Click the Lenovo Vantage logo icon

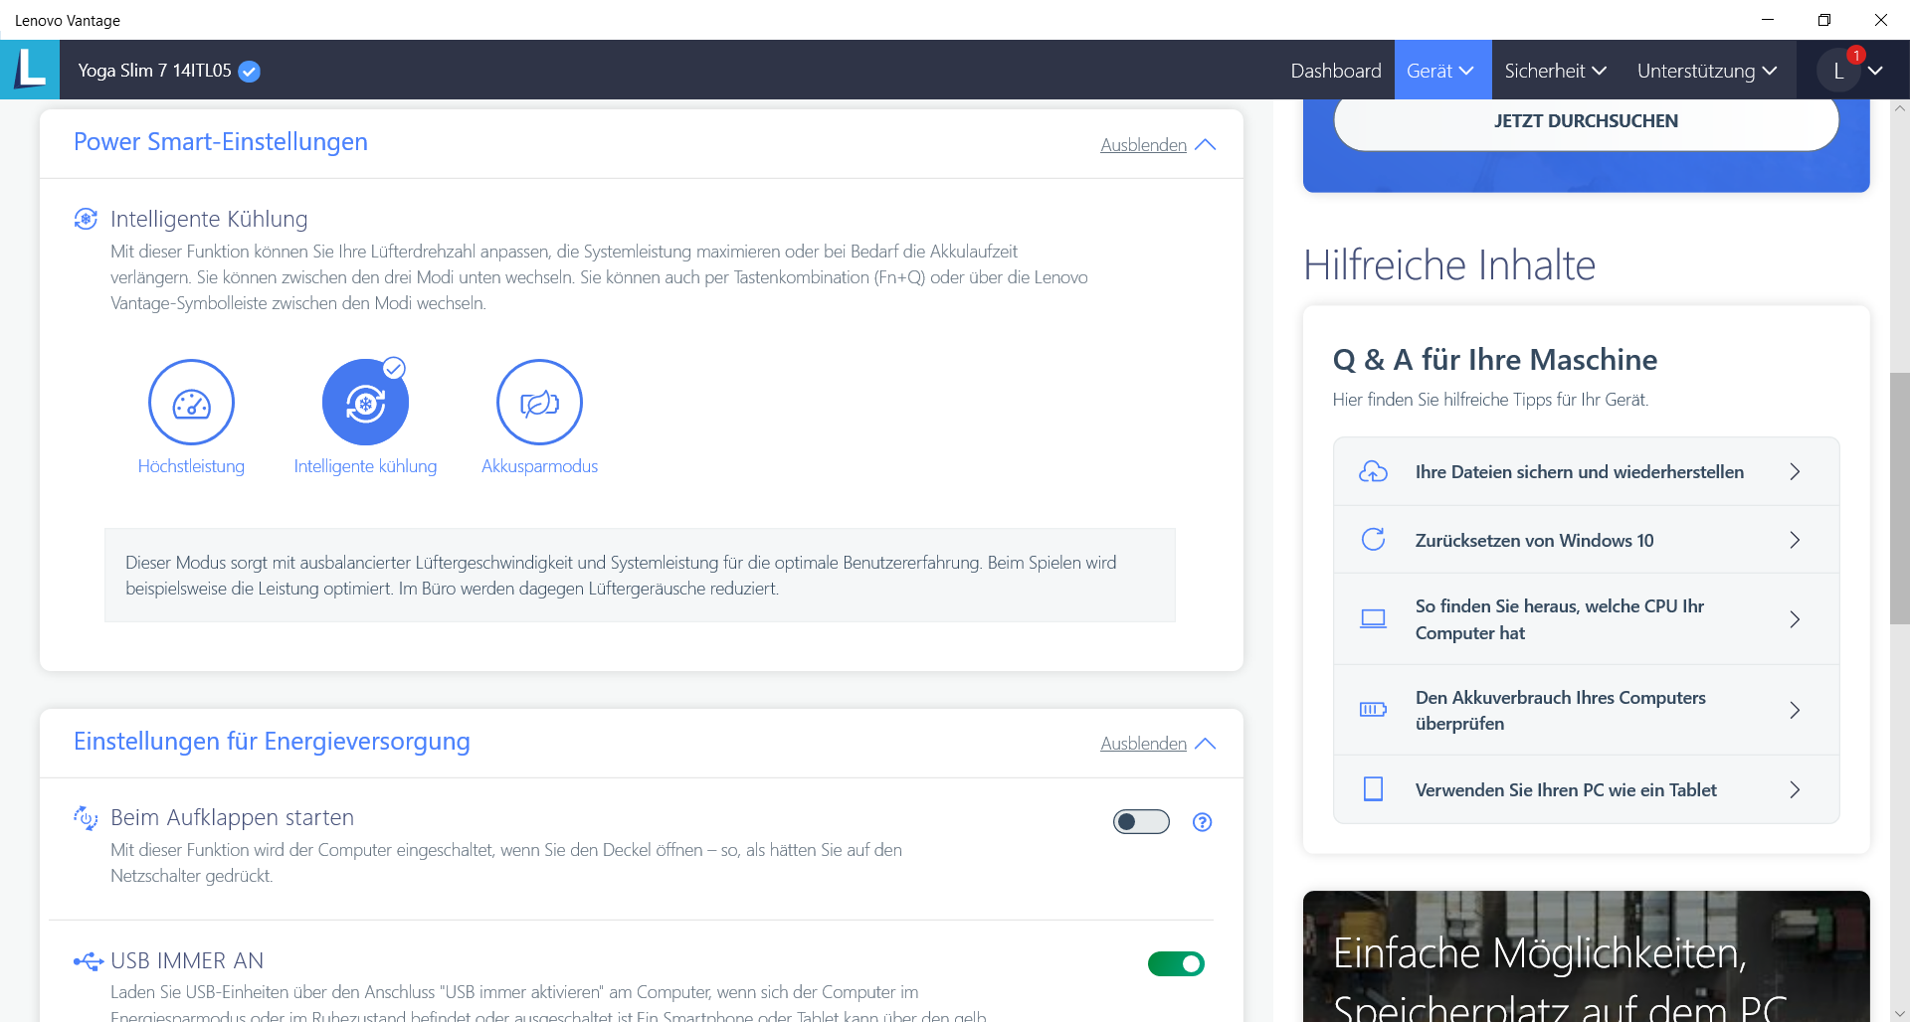tap(30, 70)
